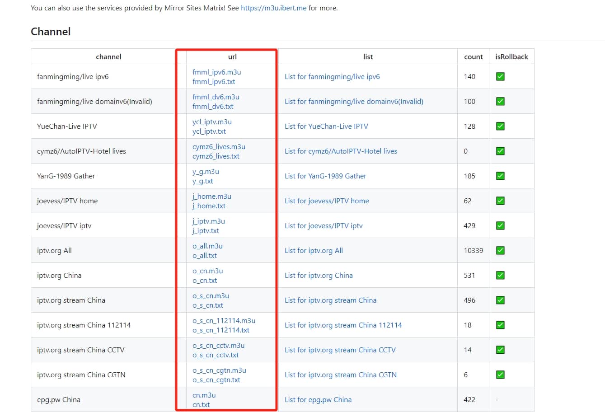The width and height of the screenshot is (605, 412).
Task: Open List for fanmingming/live domainv6(Invalid)
Action: [x=354, y=101]
